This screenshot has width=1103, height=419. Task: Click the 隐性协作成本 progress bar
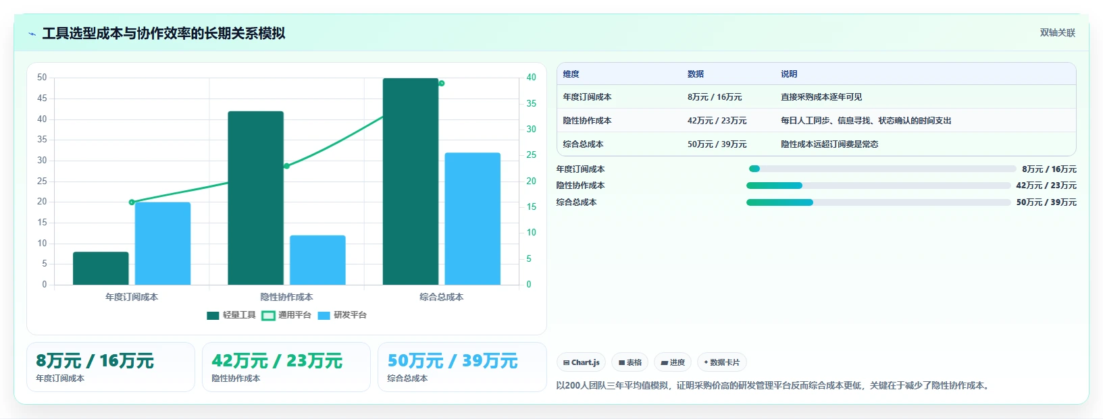[x=879, y=186]
